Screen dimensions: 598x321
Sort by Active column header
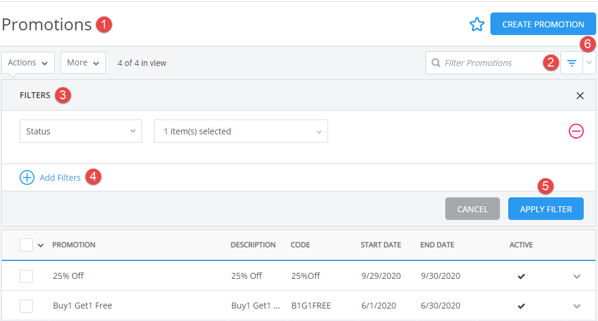pyautogui.click(x=521, y=245)
